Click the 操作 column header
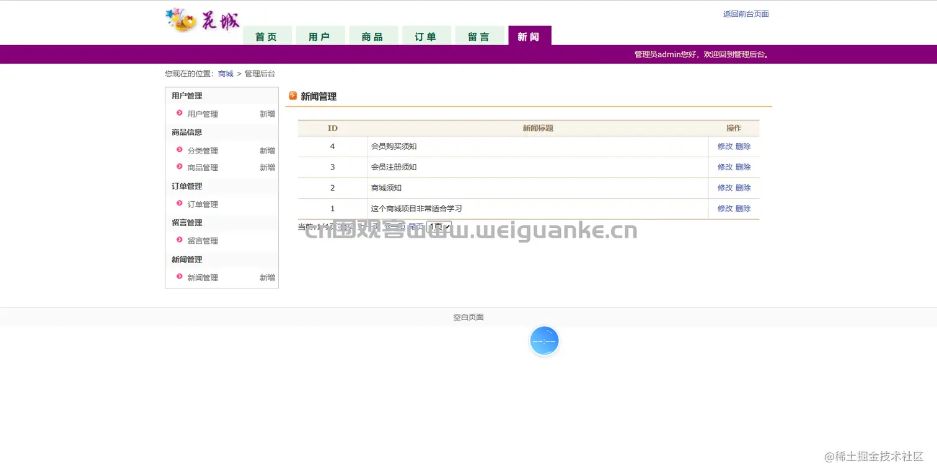 (734, 128)
